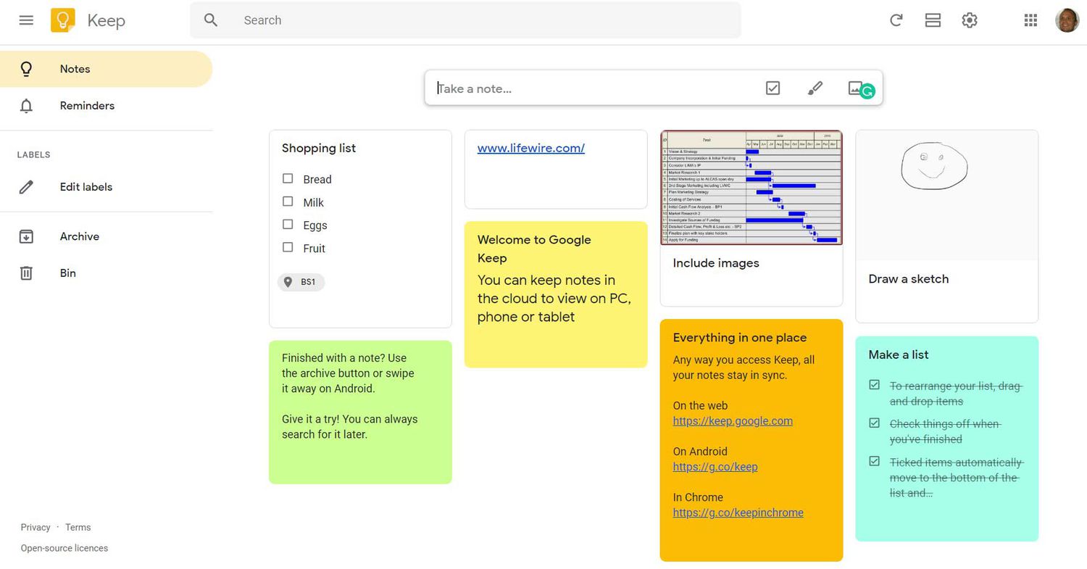Open Edit labels in the sidebar
The width and height of the screenshot is (1087, 569).
click(x=106, y=187)
